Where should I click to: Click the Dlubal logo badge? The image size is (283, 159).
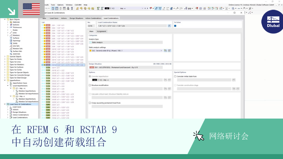[x=273, y=22]
